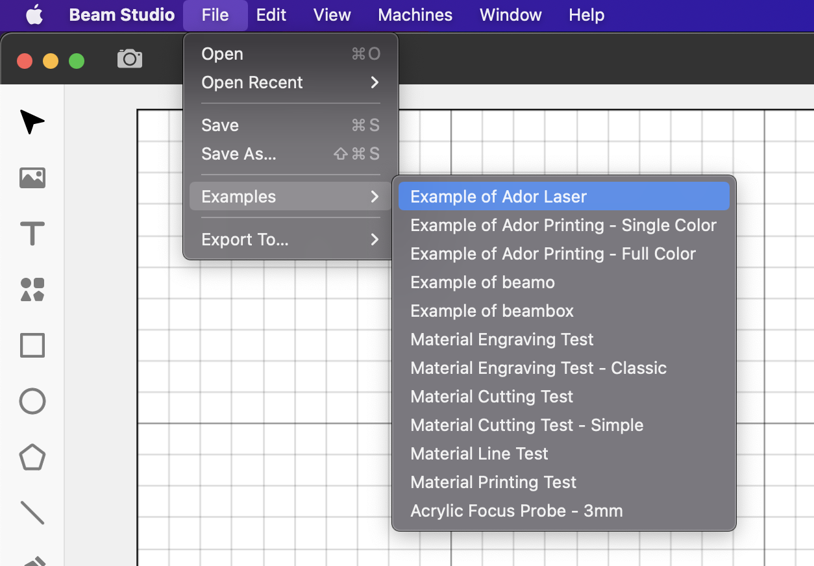Select the Rectangle tool
This screenshot has height=566, width=814.
(x=32, y=345)
